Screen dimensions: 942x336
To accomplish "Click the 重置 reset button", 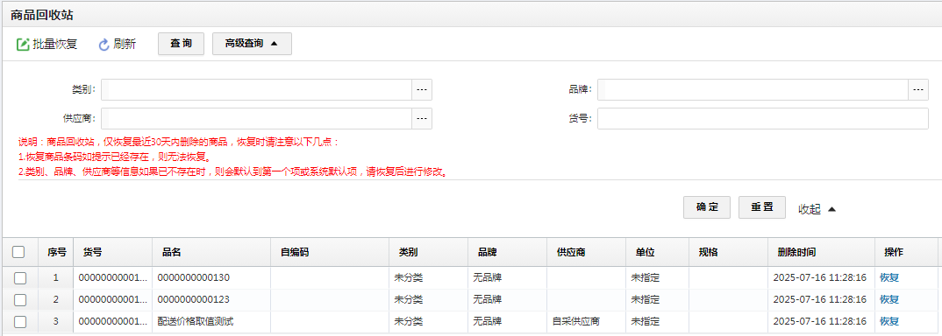I will point(762,207).
